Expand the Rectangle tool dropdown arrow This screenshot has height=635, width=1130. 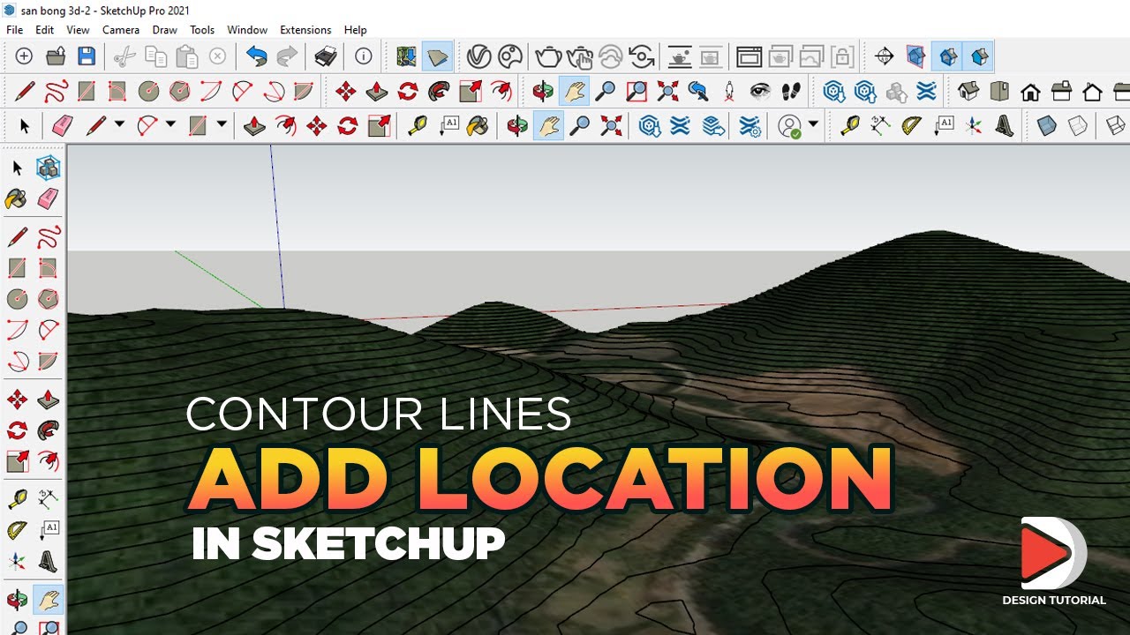222,125
